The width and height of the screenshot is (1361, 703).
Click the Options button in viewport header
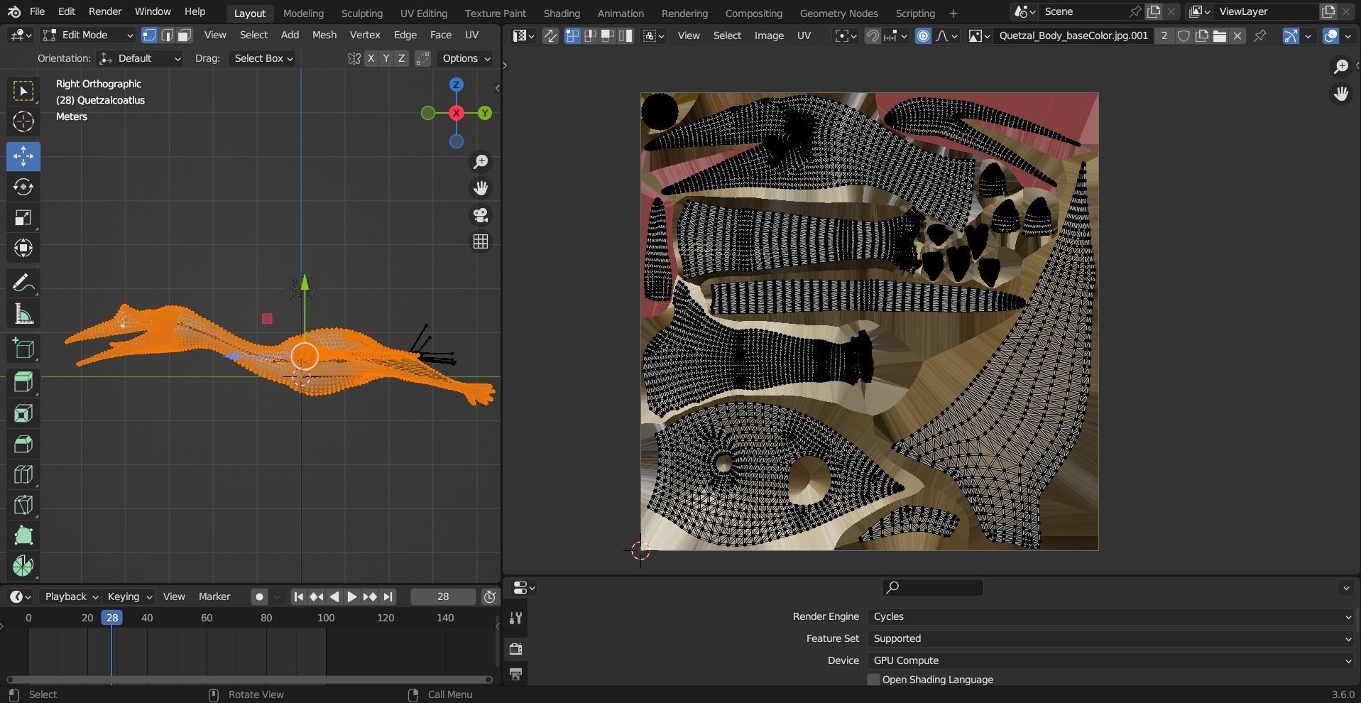[466, 58]
